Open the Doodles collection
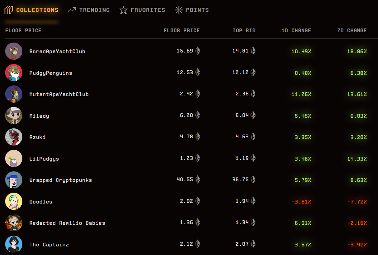Screen dimensions: 378x255 point(41,201)
